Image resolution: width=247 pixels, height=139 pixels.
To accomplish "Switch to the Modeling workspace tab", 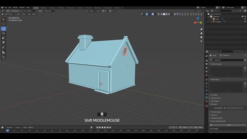I will click(44, 8).
